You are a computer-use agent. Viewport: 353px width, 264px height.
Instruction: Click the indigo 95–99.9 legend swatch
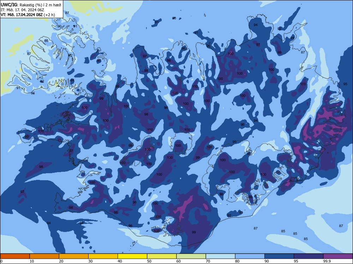[x=309, y=256]
